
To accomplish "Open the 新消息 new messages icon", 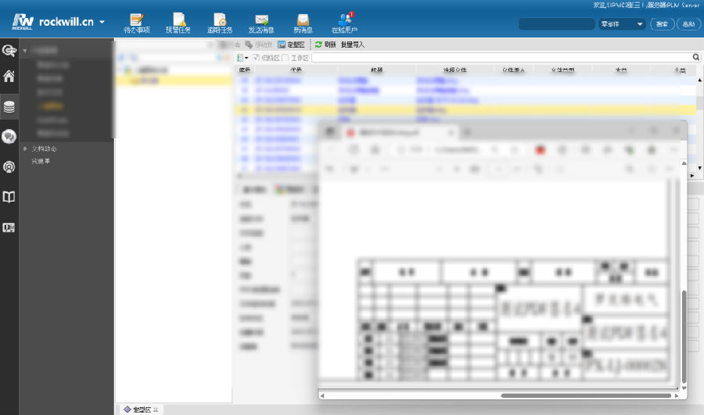I will 303,23.
